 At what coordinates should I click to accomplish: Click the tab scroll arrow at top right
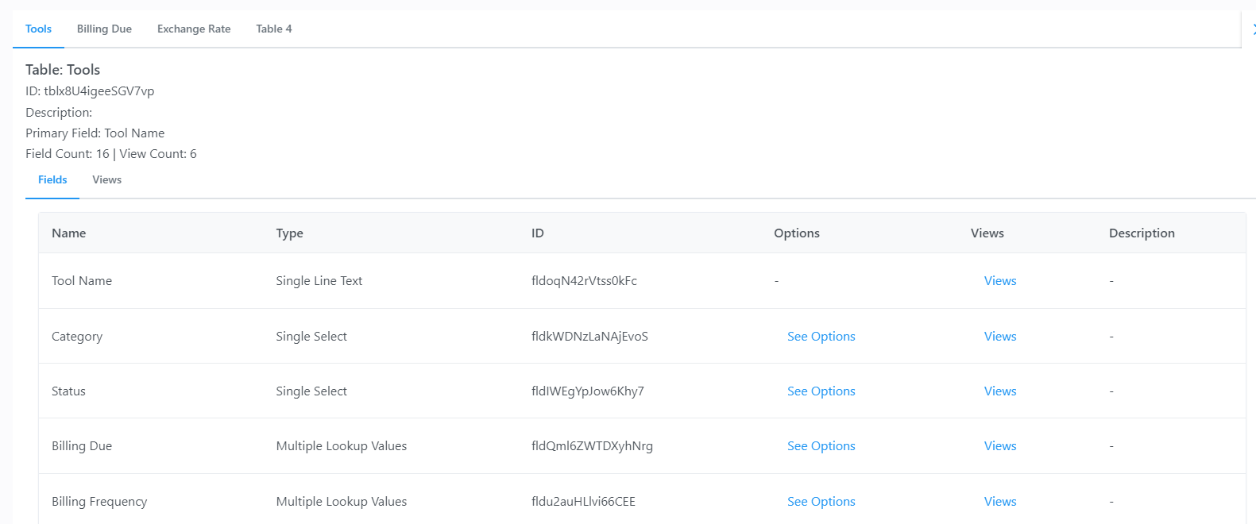tap(1253, 29)
